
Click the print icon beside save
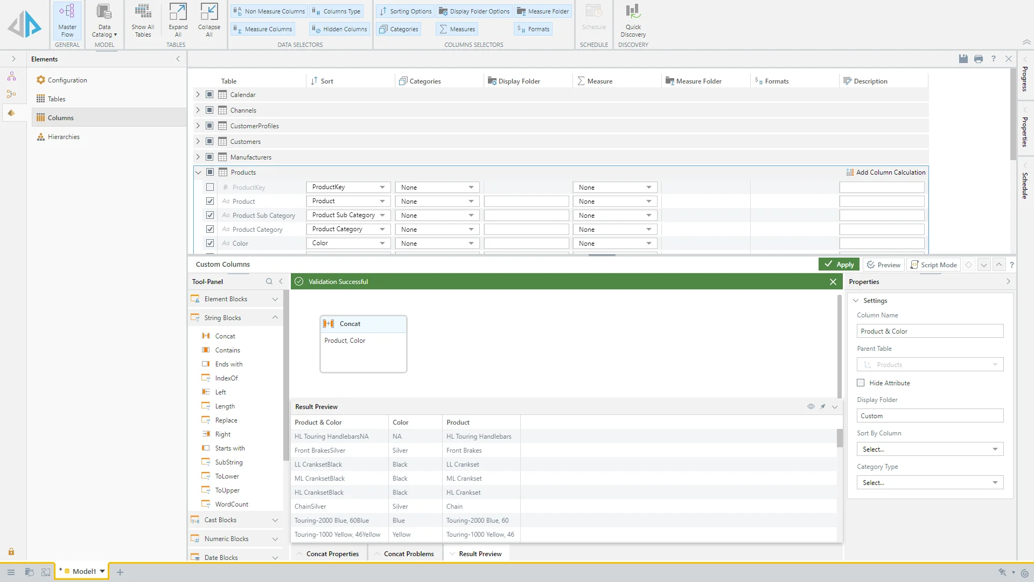point(979,59)
